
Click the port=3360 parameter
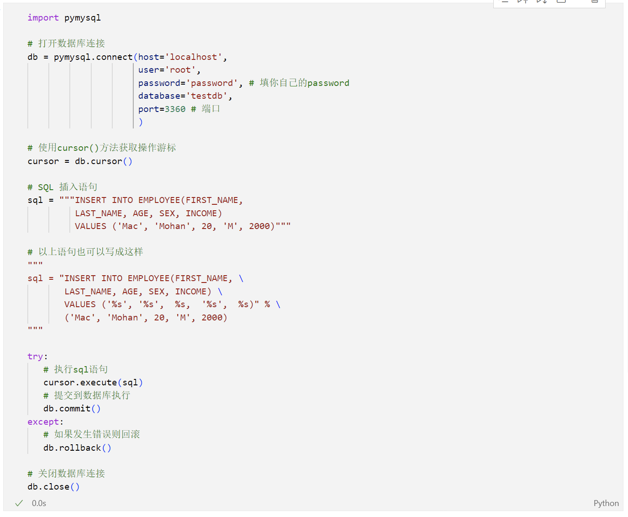162,109
